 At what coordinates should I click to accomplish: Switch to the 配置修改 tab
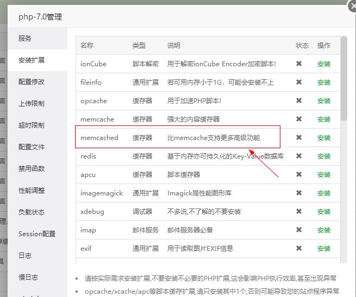tap(32, 82)
